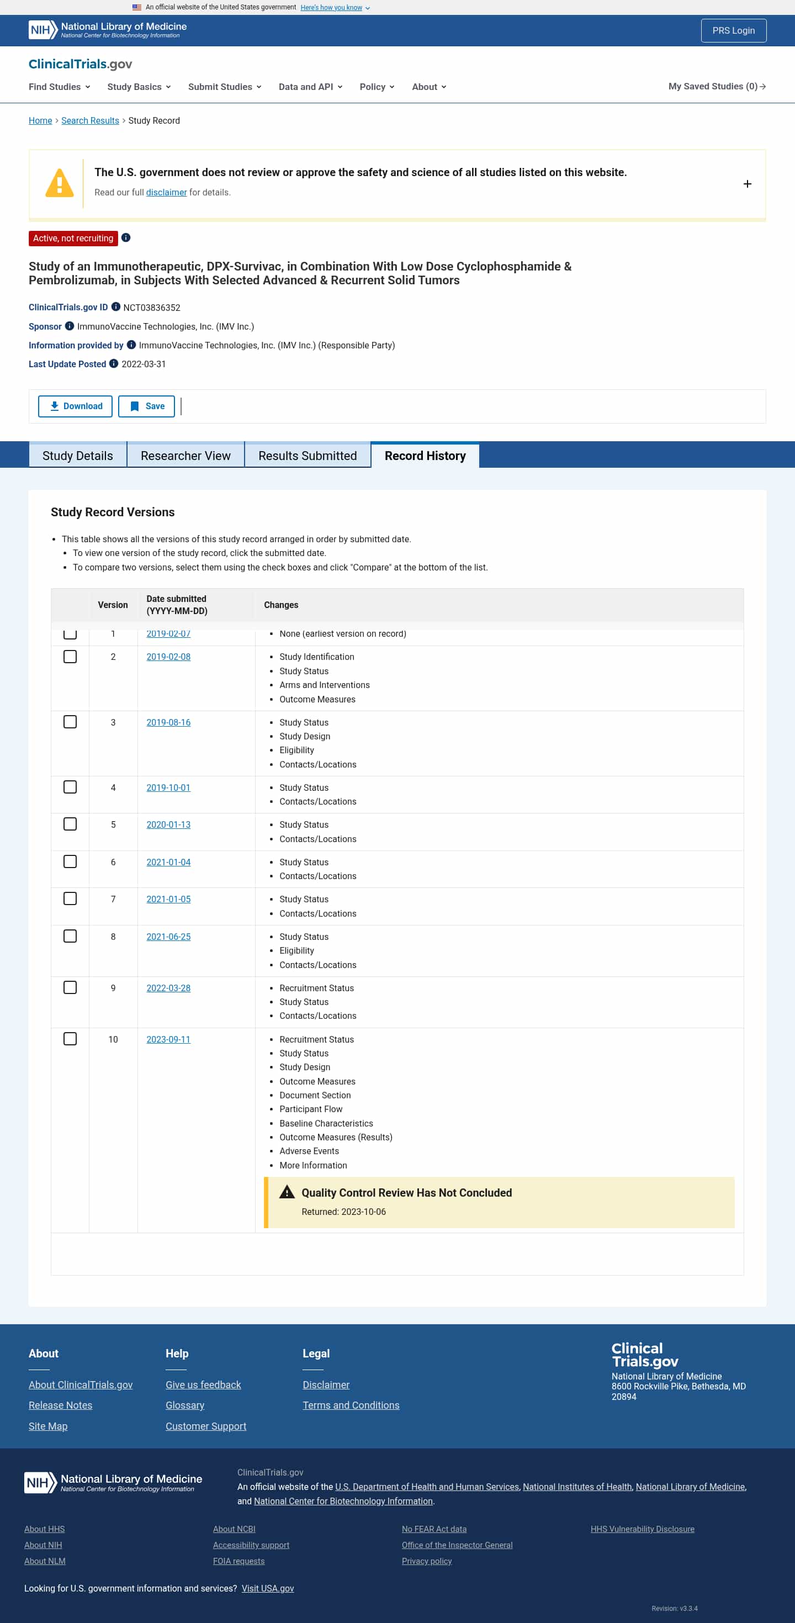
Task: Open the Find Studies dropdown menu
Action: pyautogui.click(x=59, y=86)
